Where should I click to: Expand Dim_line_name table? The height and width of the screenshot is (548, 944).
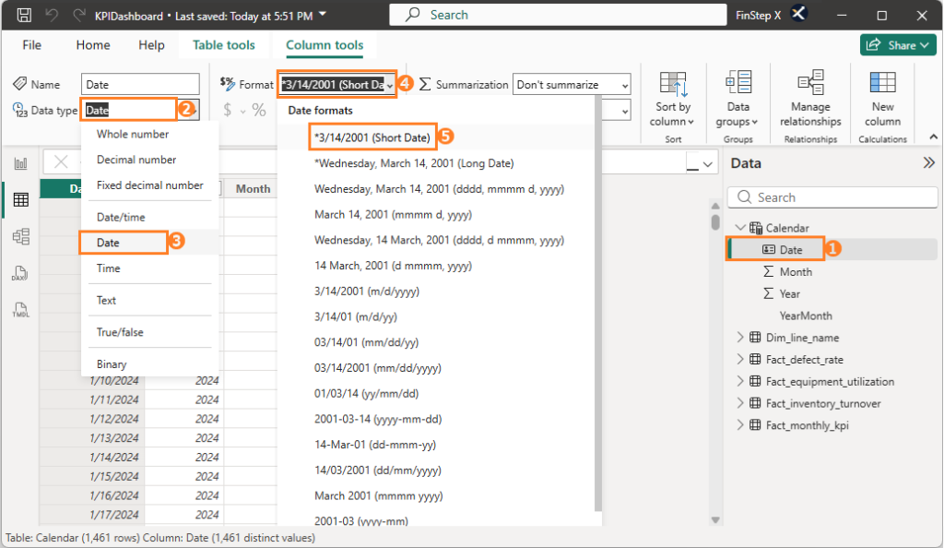point(740,338)
